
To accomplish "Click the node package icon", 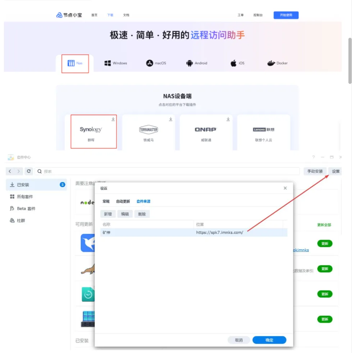I will point(87,202).
